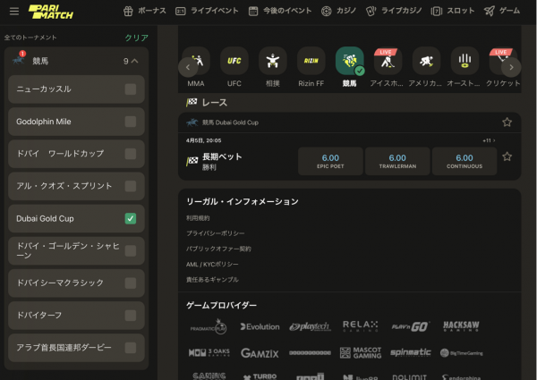Click the Playtech provider logo
Image resolution: width=537 pixels, height=380 pixels.
click(x=310, y=327)
